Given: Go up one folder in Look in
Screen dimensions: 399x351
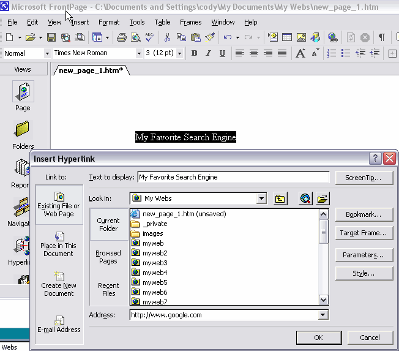Looking at the screenshot, I should point(280,198).
